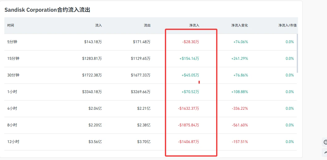Click net inflow change +76.86%
Viewport: 327px width, 160px height.
click(241, 75)
